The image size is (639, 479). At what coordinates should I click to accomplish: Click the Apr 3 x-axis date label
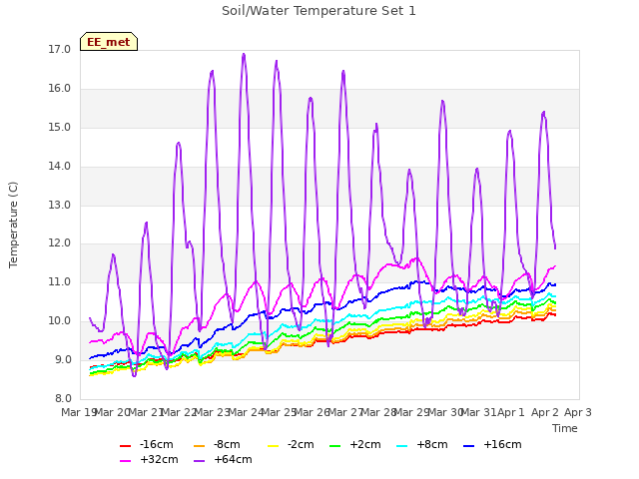(578, 412)
